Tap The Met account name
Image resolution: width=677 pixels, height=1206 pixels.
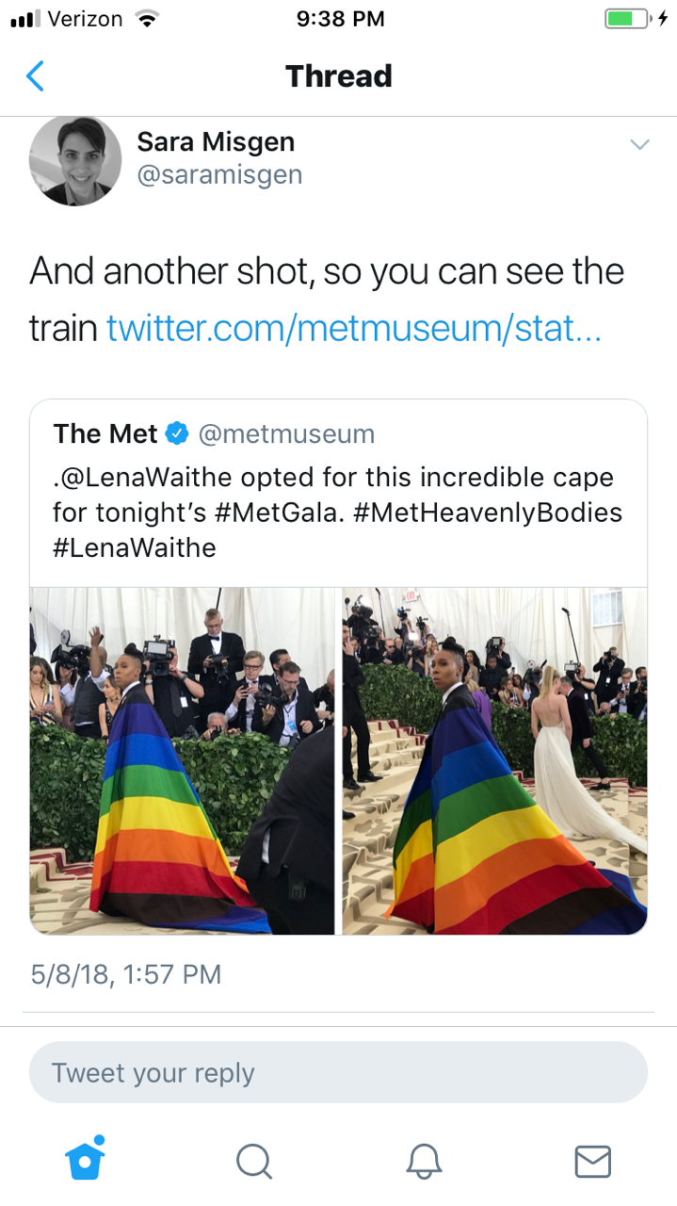tap(105, 433)
